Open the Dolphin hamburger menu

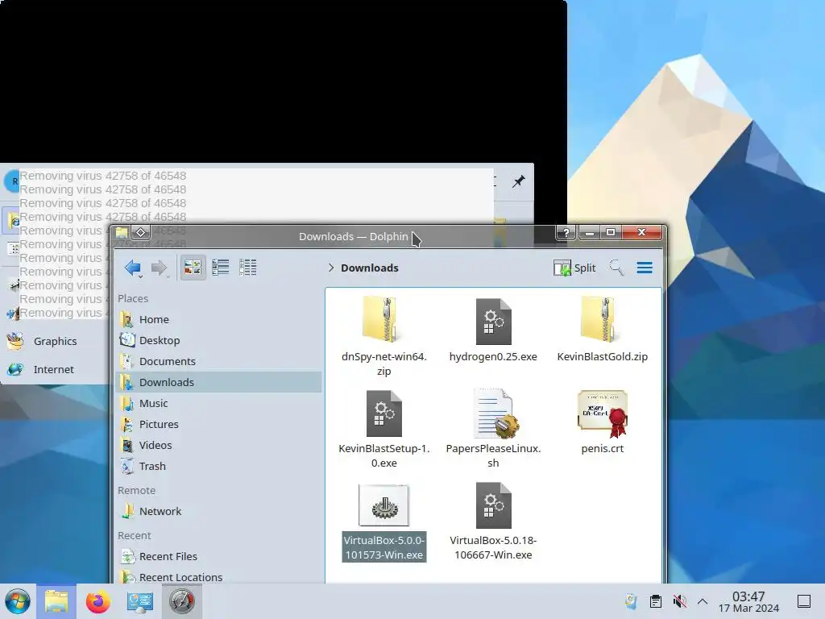645,268
